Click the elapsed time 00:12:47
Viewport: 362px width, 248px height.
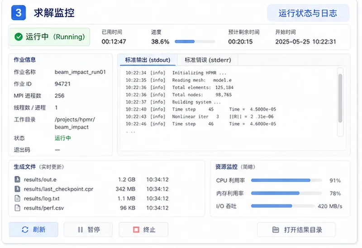pos(114,42)
